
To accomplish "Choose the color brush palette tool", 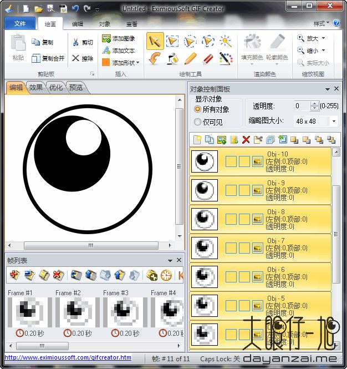I will coord(226,58).
